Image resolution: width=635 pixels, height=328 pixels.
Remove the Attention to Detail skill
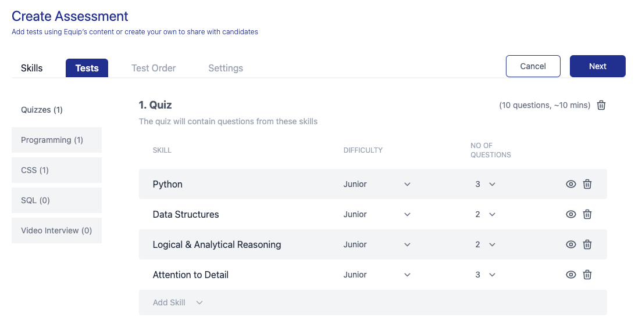click(587, 275)
